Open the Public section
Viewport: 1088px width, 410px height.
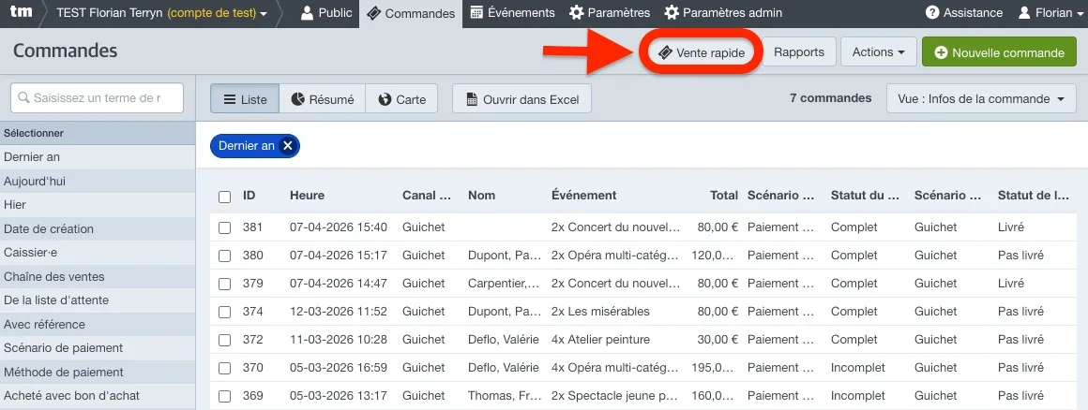(326, 13)
